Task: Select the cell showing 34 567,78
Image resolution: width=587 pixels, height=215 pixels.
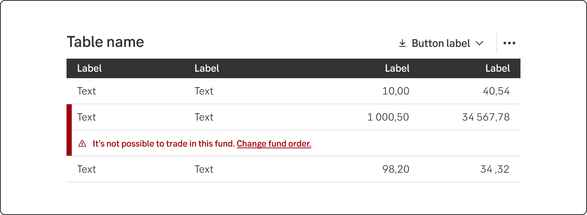Action: (x=486, y=117)
